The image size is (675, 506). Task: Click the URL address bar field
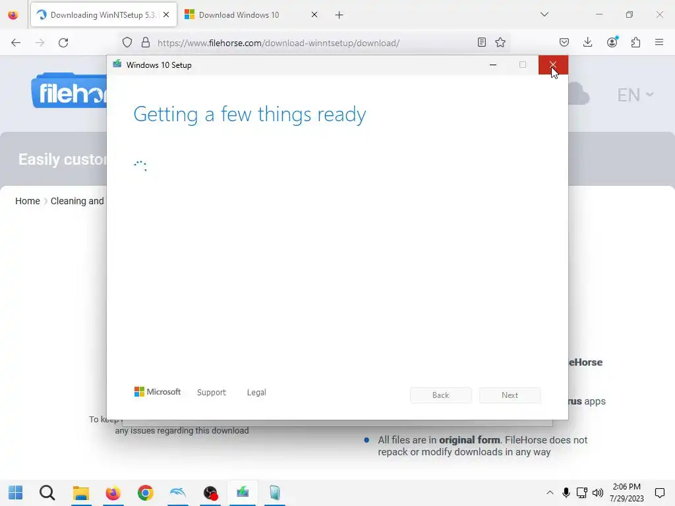click(x=314, y=43)
